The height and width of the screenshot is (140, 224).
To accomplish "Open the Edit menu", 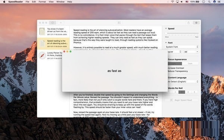I will 34,2.
